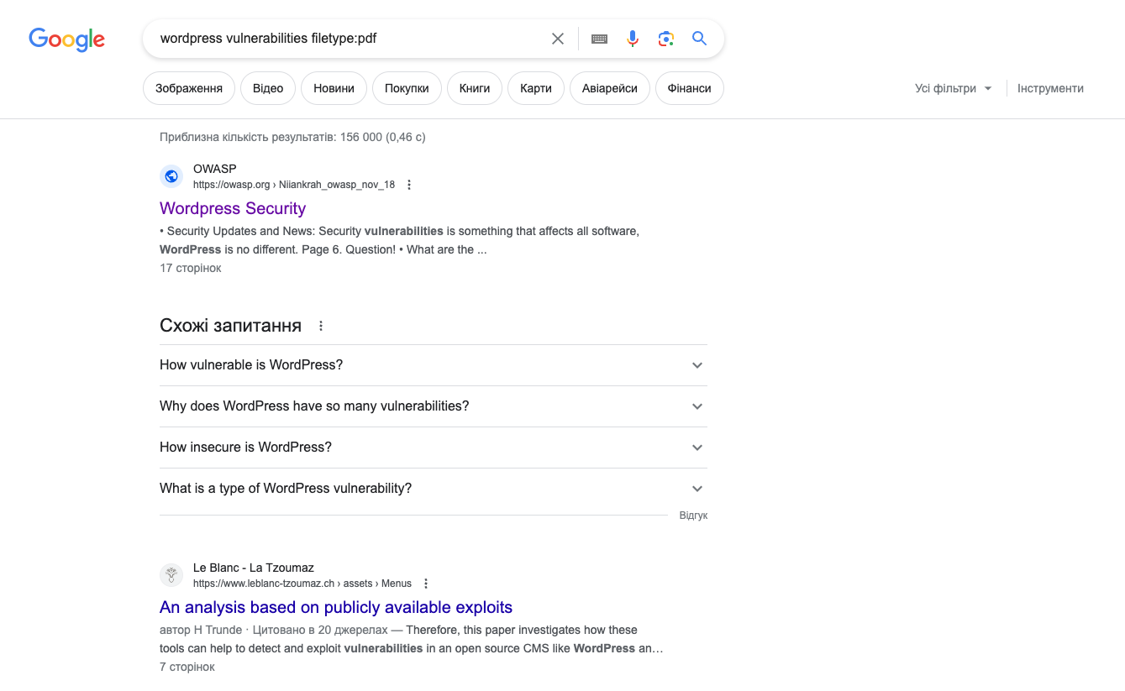This screenshot has width=1125, height=691.
Task: Click the 17 сторінок page count text
Action: pyautogui.click(x=191, y=268)
